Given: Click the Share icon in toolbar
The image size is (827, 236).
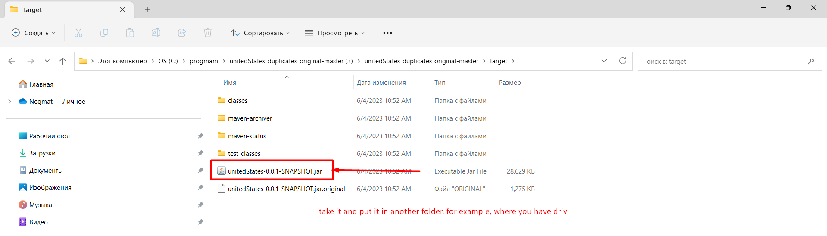Looking at the screenshot, I should coord(182,33).
